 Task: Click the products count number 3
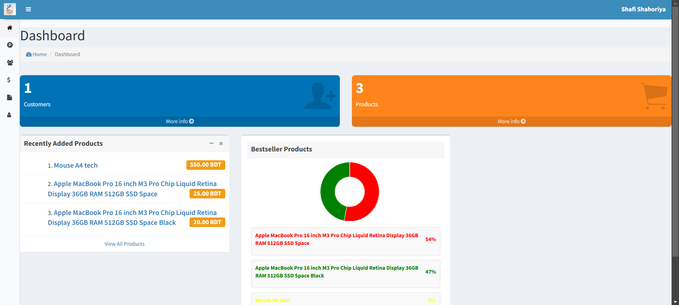pyautogui.click(x=360, y=88)
